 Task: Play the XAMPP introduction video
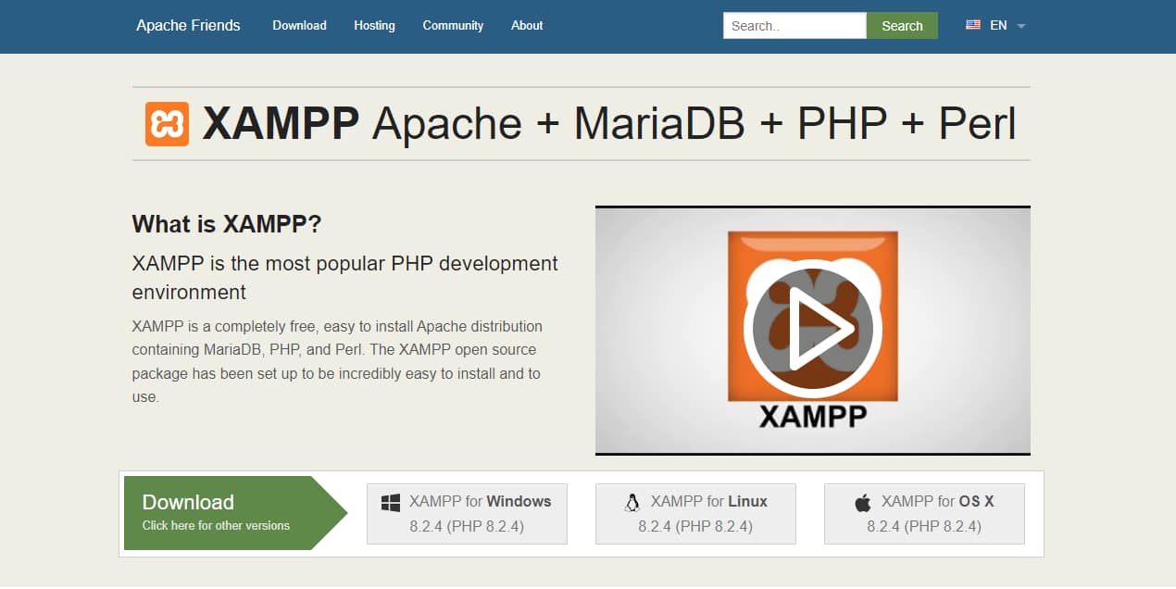[813, 327]
